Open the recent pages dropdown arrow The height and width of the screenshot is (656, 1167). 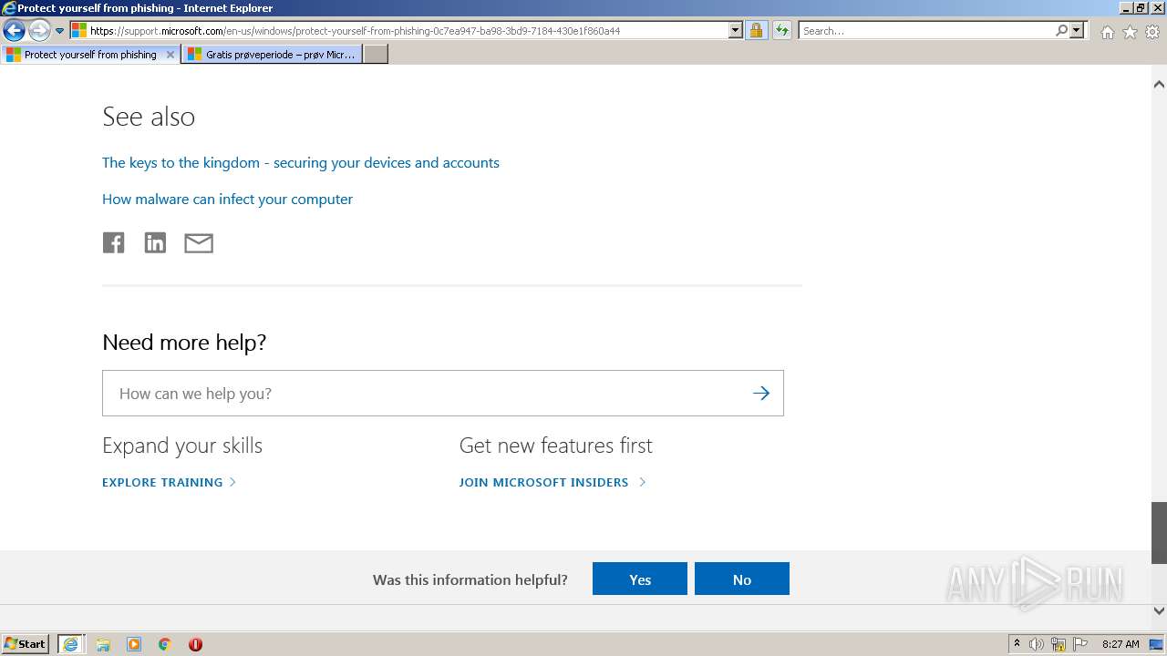coord(59,31)
